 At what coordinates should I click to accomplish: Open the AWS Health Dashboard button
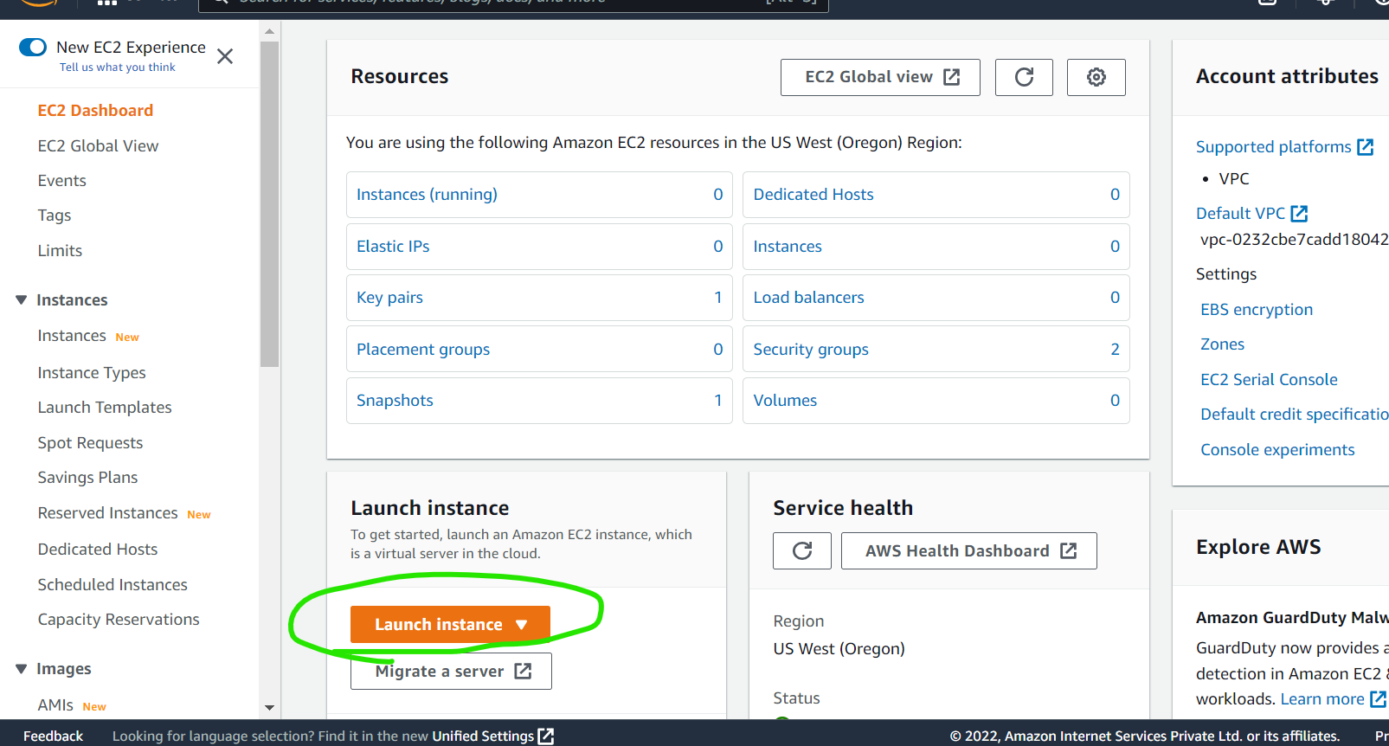click(x=968, y=551)
